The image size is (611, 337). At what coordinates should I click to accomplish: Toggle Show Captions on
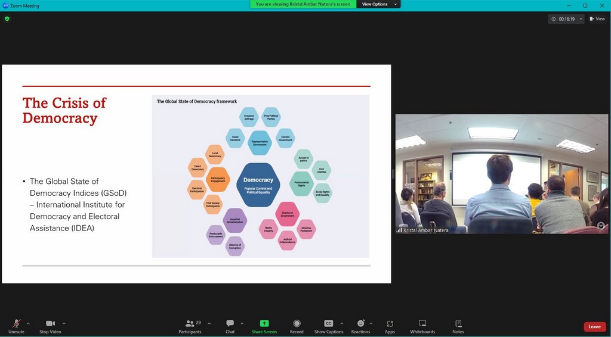pos(329,326)
